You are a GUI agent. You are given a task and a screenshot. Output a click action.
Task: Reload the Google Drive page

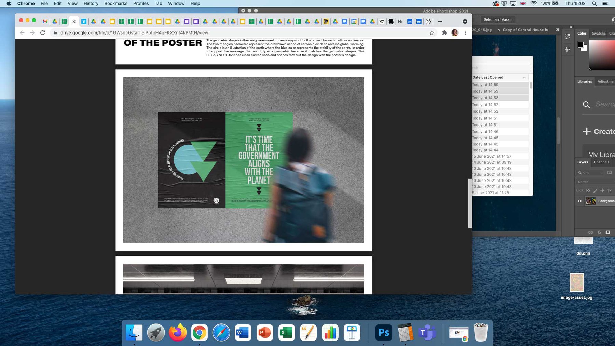point(43,32)
